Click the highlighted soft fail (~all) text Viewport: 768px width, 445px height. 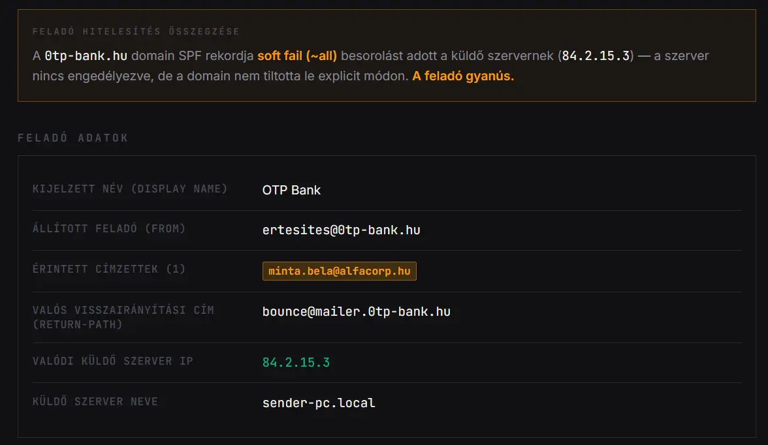[x=297, y=55]
